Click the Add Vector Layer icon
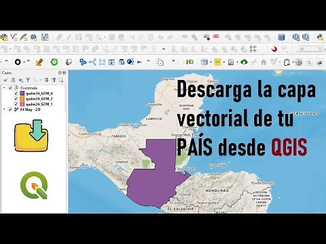The image size is (326, 244). tap(14, 37)
